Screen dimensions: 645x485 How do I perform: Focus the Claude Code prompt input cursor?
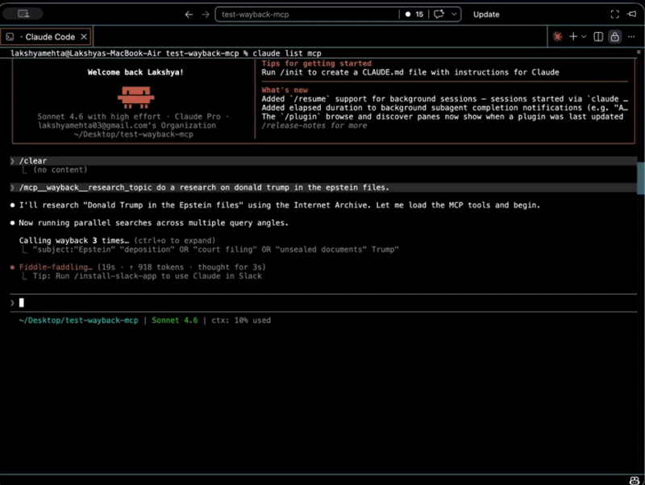[x=22, y=303]
